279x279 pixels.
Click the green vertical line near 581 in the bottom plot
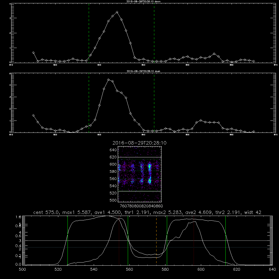(167, 240)
